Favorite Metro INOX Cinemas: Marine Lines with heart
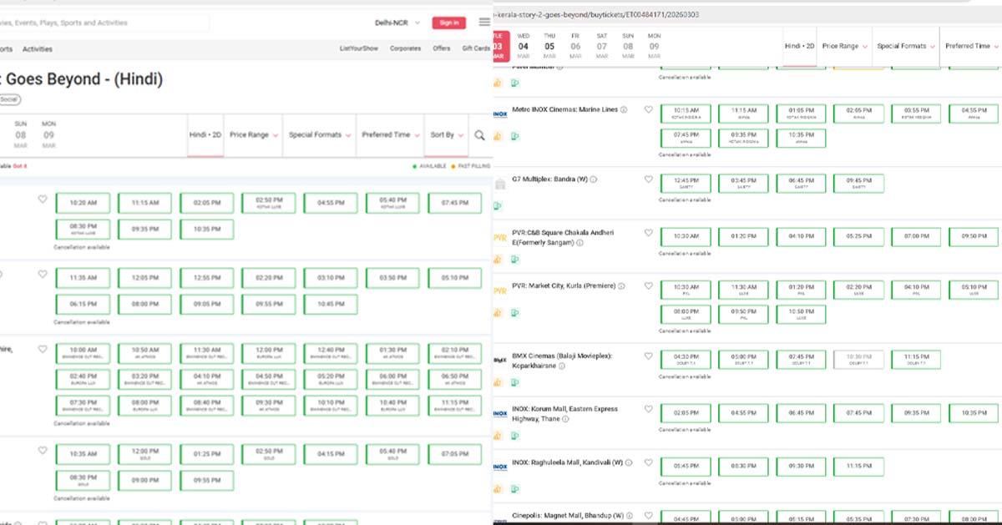The image size is (1002, 525). tap(648, 109)
